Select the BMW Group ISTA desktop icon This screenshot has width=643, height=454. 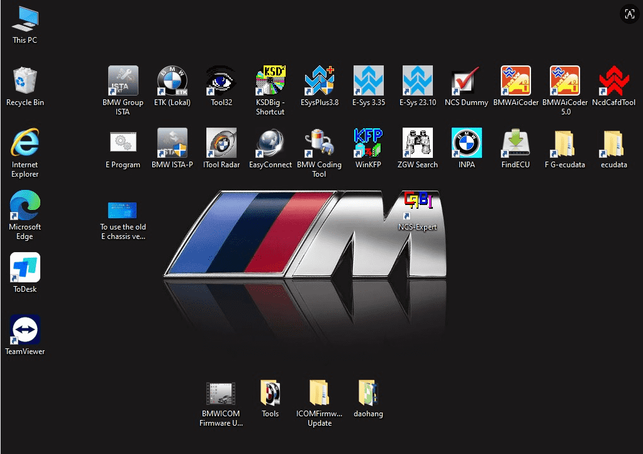(123, 81)
